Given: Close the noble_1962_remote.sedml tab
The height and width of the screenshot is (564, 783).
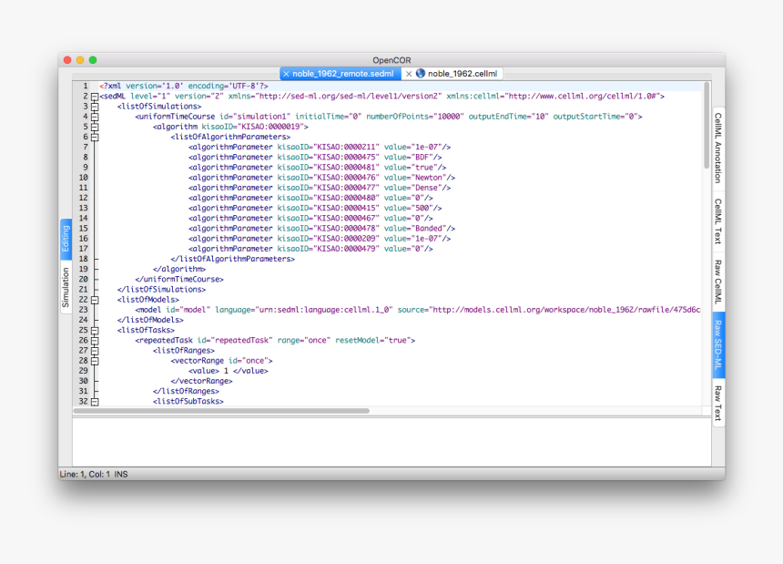Looking at the screenshot, I should pyautogui.click(x=286, y=74).
